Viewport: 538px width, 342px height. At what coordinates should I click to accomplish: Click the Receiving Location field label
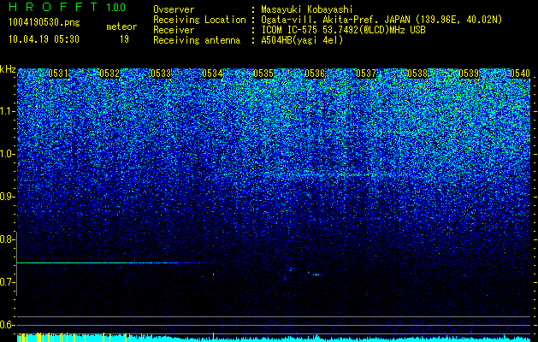199,20
